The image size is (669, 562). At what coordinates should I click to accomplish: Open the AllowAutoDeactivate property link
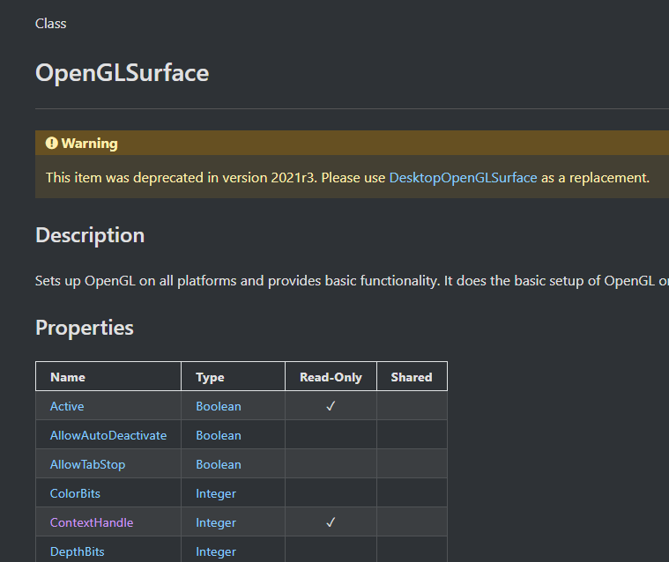(108, 435)
